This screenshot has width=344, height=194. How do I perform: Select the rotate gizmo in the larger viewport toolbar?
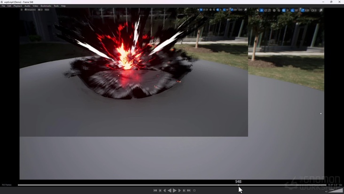[266, 10]
